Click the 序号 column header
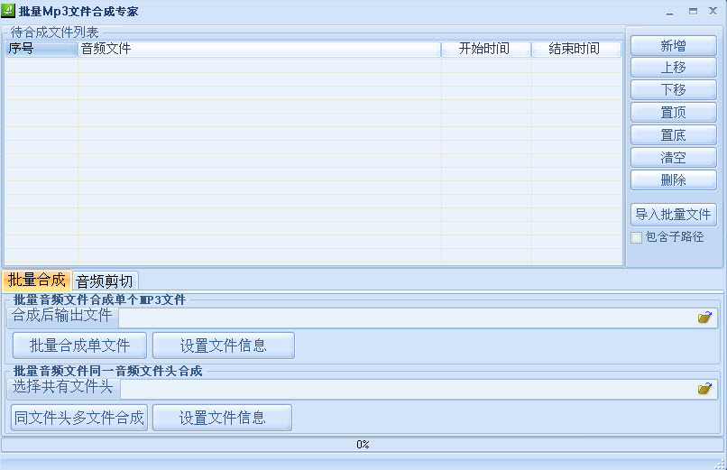 [x=41, y=49]
